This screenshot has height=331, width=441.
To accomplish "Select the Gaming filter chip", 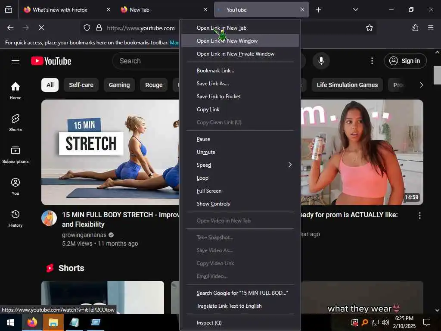I will [119, 85].
